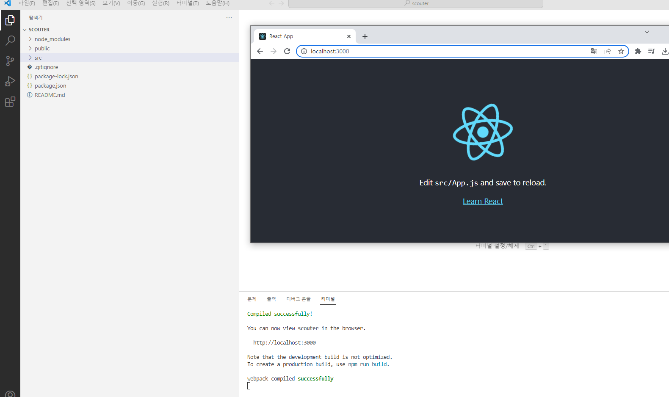Open the .gitignore file

tap(130, 67)
